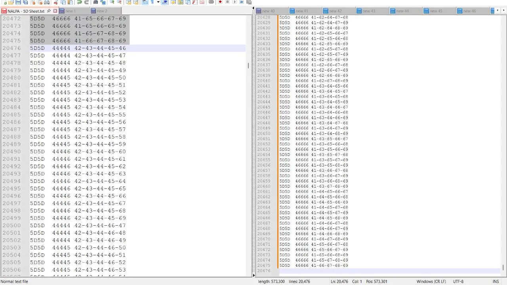Screen dimensions: 507x285
Task: Click line number 20500 in left pane
Action: point(11,226)
